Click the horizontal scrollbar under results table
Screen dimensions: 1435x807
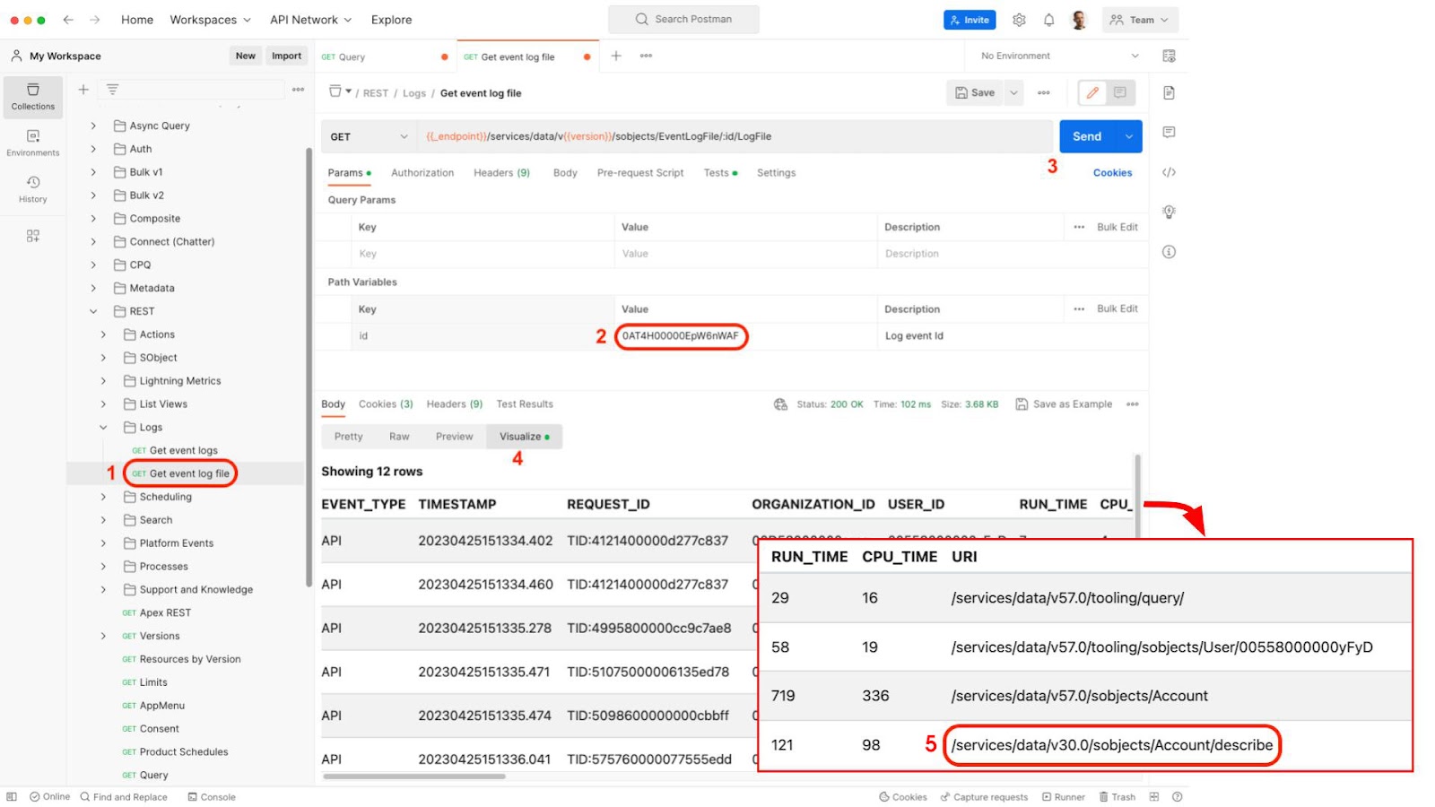pos(415,777)
